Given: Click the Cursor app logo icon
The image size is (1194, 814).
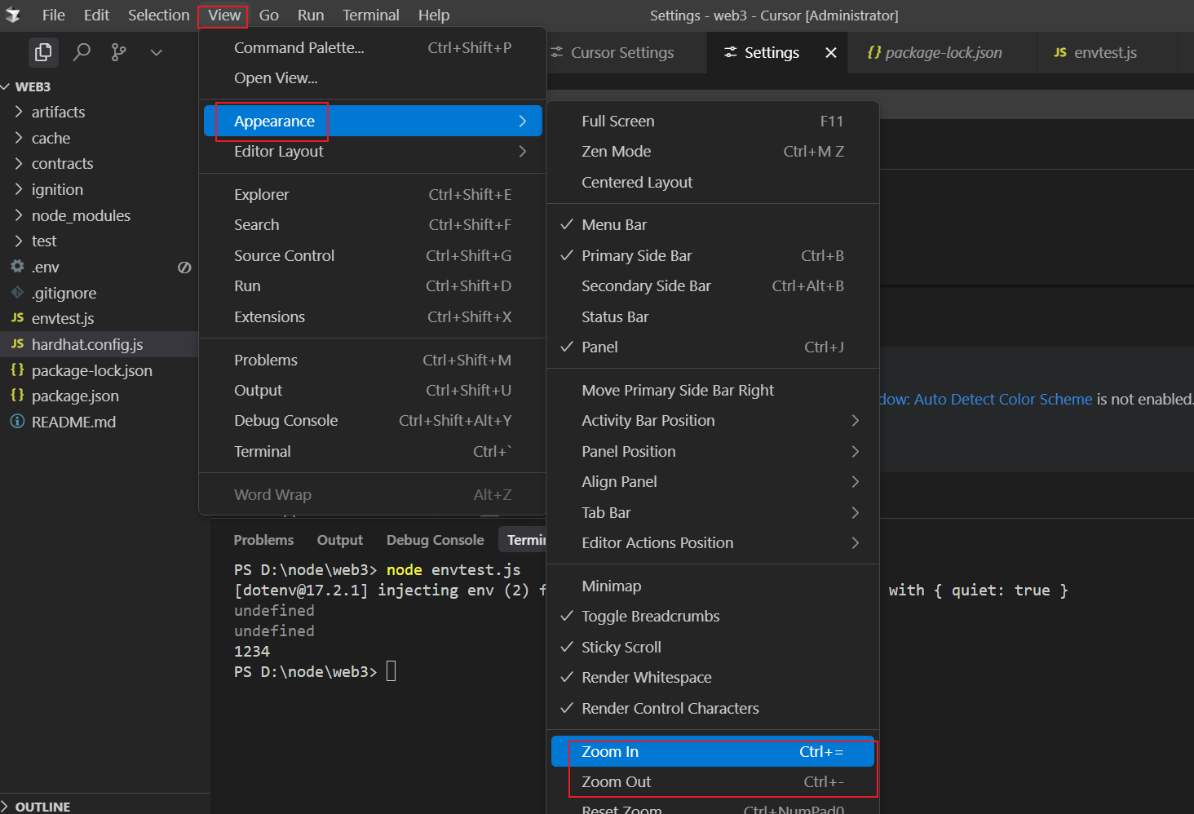Looking at the screenshot, I should click(13, 15).
